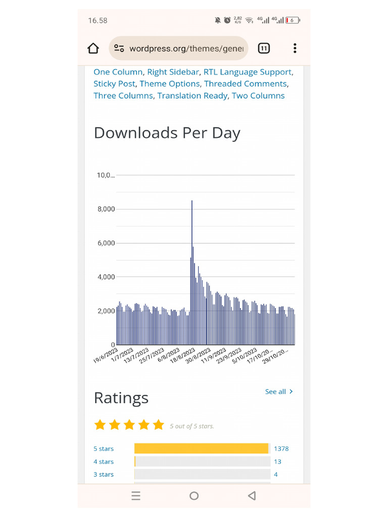Tap the browser home icon
This screenshot has height=517, width=388.
coord(93,48)
